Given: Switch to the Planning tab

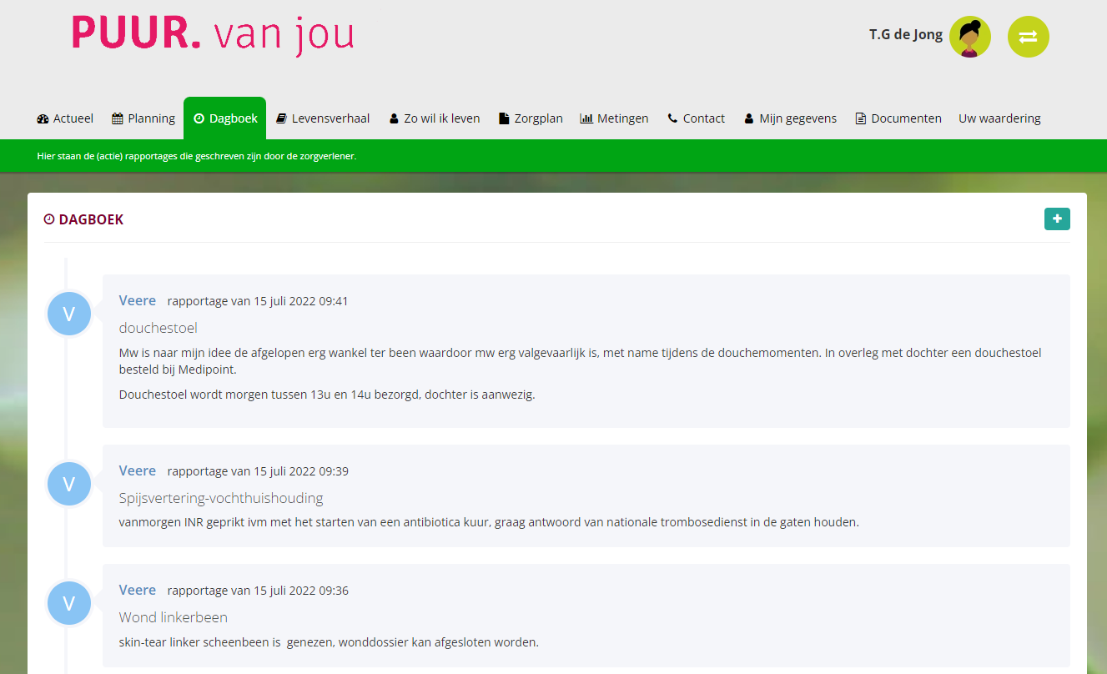Looking at the screenshot, I should pyautogui.click(x=143, y=118).
